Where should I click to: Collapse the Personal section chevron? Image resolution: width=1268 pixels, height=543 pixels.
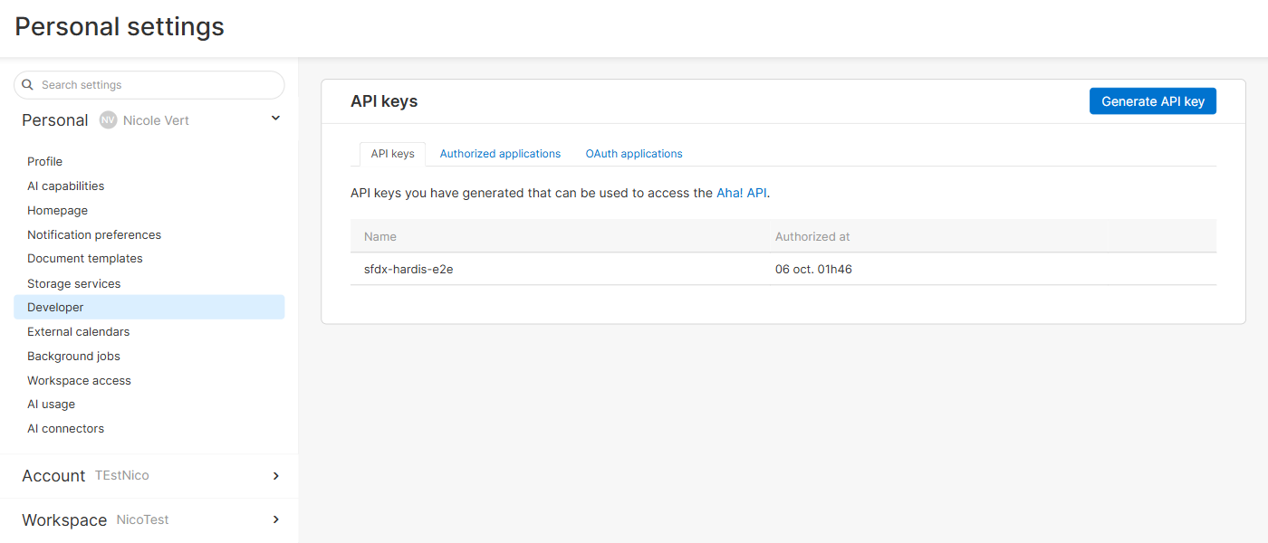pyautogui.click(x=275, y=119)
